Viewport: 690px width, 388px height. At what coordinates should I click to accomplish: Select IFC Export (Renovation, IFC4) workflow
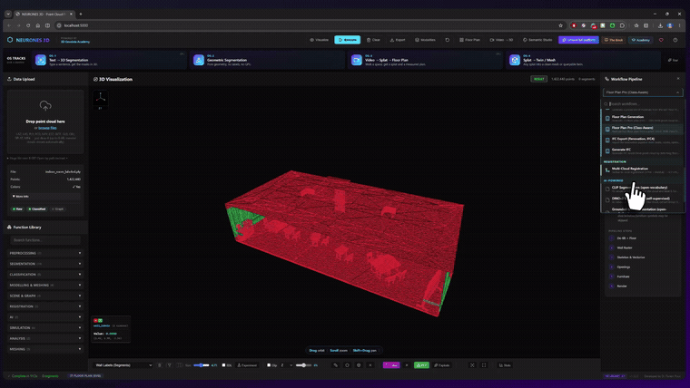(643, 141)
